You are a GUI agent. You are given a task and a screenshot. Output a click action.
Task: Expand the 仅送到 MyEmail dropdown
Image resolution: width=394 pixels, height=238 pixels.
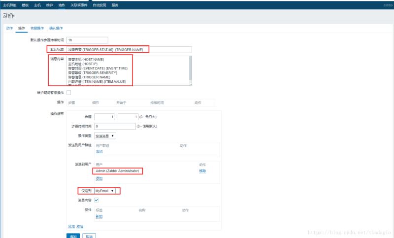coord(105,191)
